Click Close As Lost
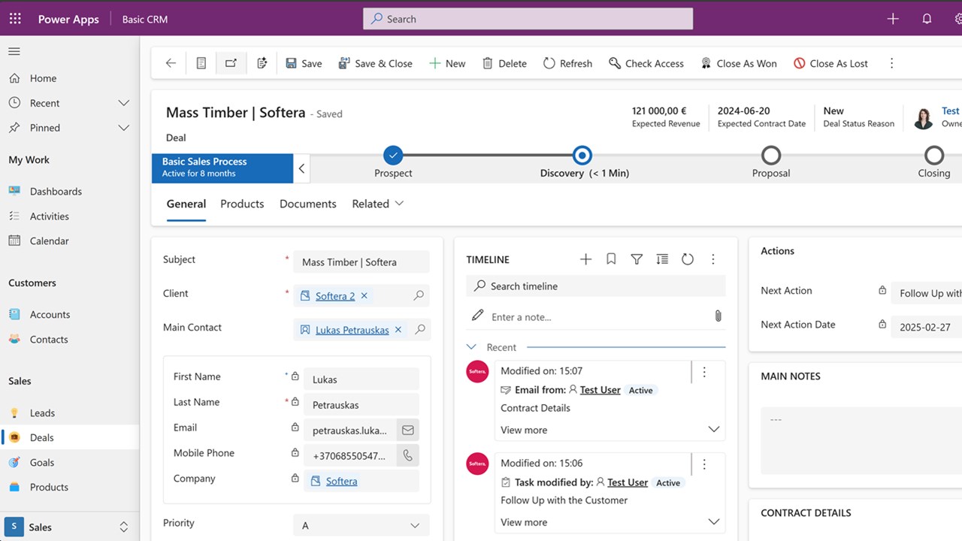This screenshot has height=541, width=962. tap(830, 63)
